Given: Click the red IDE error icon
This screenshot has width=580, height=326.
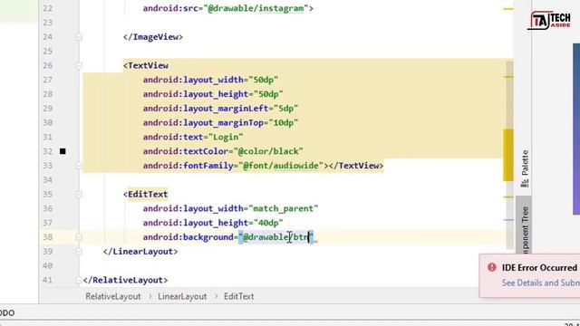Looking at the screenshot, I should point(492,267).
